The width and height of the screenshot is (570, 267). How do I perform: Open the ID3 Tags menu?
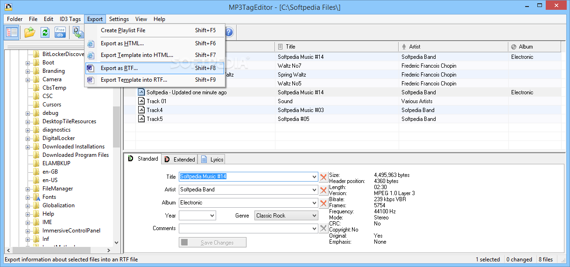70,19
